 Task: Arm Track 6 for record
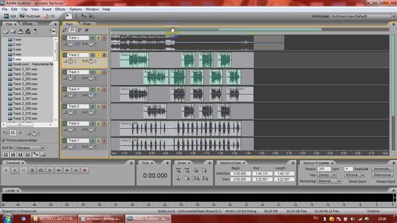click(x=104, y=123)
